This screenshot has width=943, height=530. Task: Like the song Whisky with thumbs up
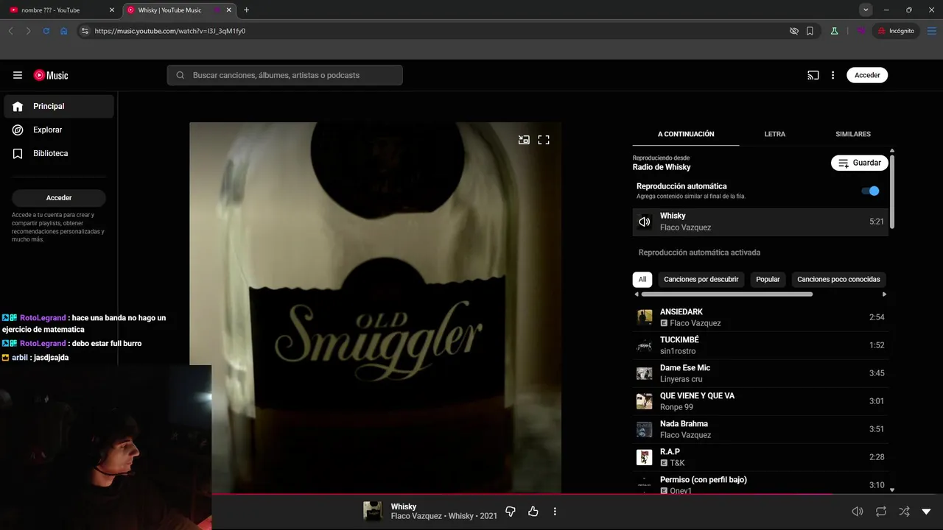[x=533, y=512]
